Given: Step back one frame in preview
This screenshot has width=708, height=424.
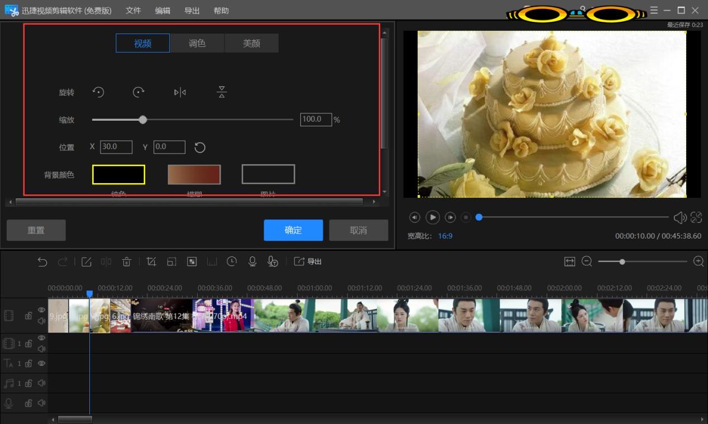Looking at the screenshot, I should pyautogui.click(x=414, y=217).
